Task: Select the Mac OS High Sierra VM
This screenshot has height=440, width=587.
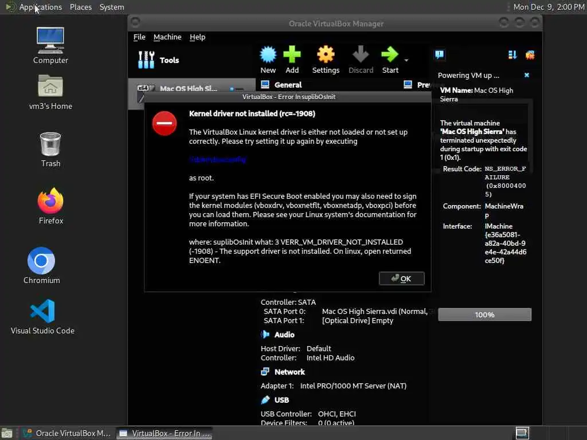Action: (x=191, y=88)
